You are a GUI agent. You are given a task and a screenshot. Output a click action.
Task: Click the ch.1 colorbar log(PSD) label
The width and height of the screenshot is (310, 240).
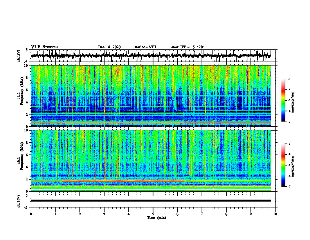(x=293, y=102)
